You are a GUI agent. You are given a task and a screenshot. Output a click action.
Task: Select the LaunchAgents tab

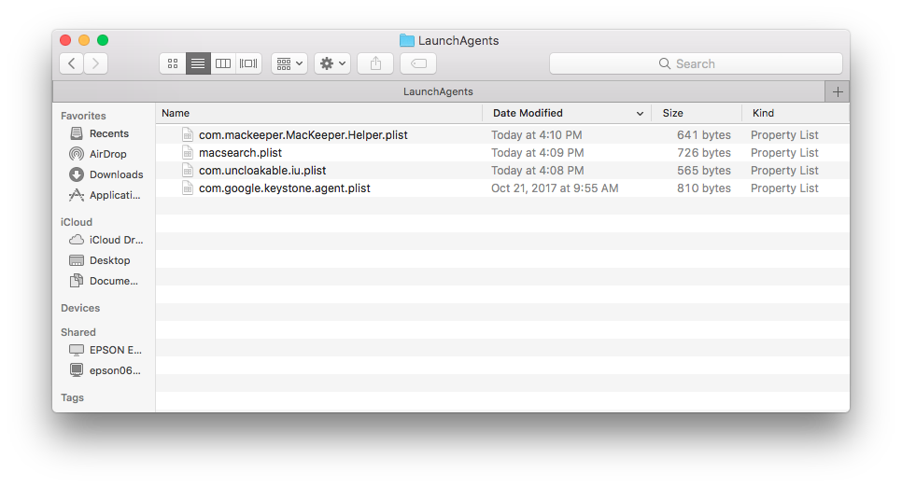(438, 91)
